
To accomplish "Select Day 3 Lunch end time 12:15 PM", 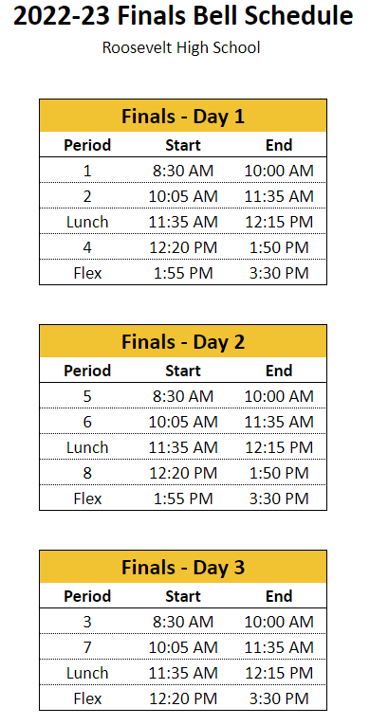I will 279,673.
